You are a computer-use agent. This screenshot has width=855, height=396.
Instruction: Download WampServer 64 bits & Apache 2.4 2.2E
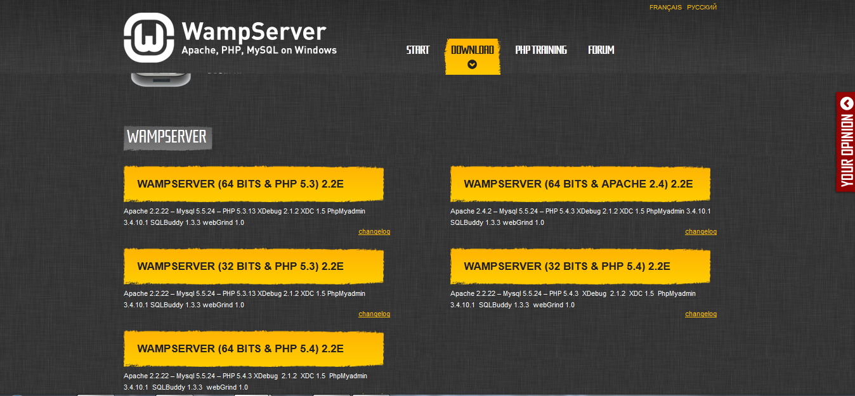pyautogui.click(x=580, y=184)
